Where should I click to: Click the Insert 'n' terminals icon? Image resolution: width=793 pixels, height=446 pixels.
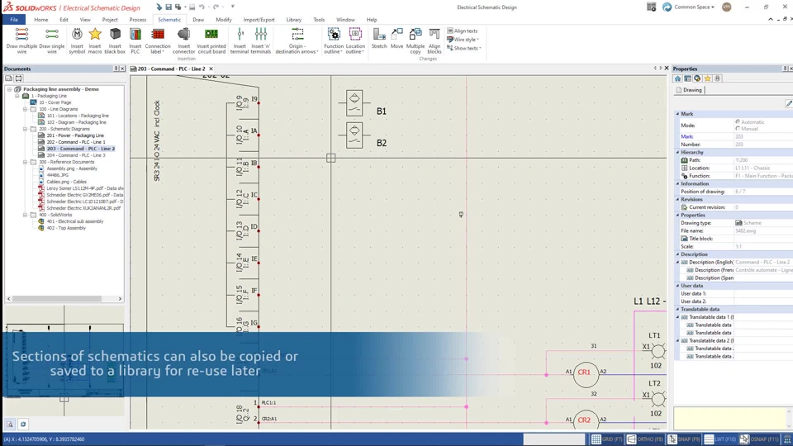(260, 40)
